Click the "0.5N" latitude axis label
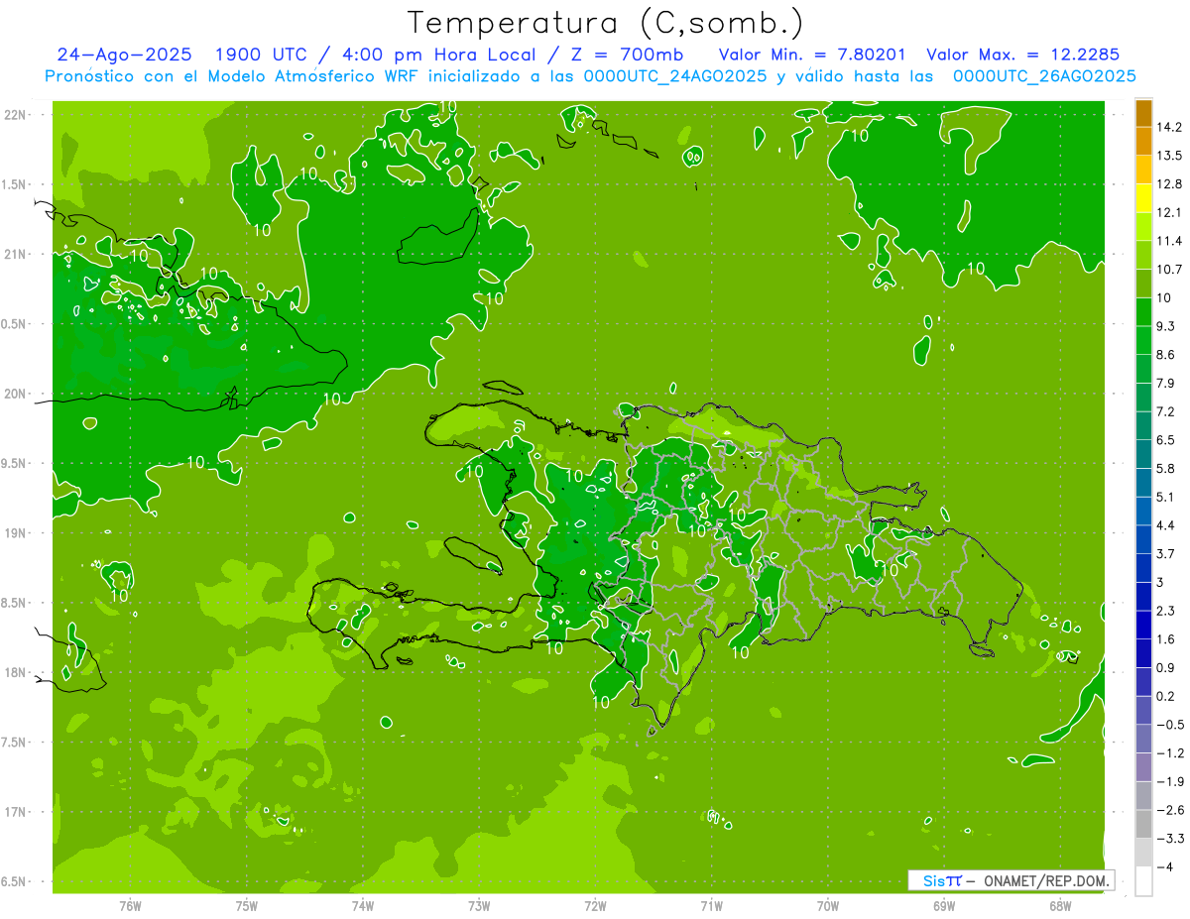This screenshot has height=919, width=1190. point(15,324)
